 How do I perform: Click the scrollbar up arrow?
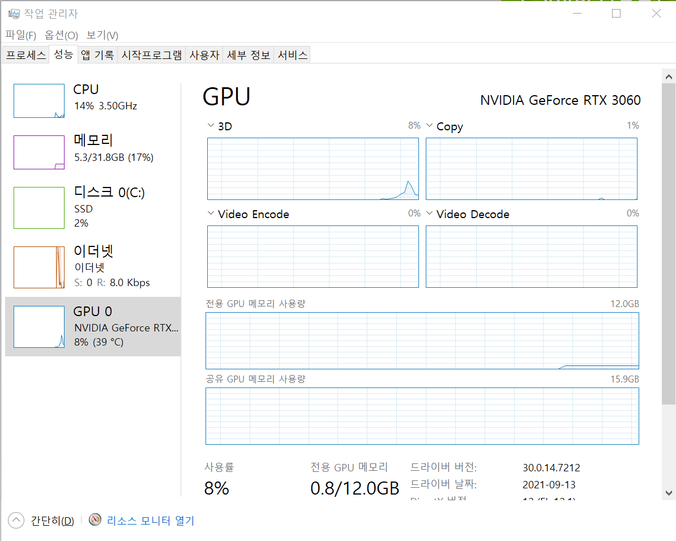point(669,77)
